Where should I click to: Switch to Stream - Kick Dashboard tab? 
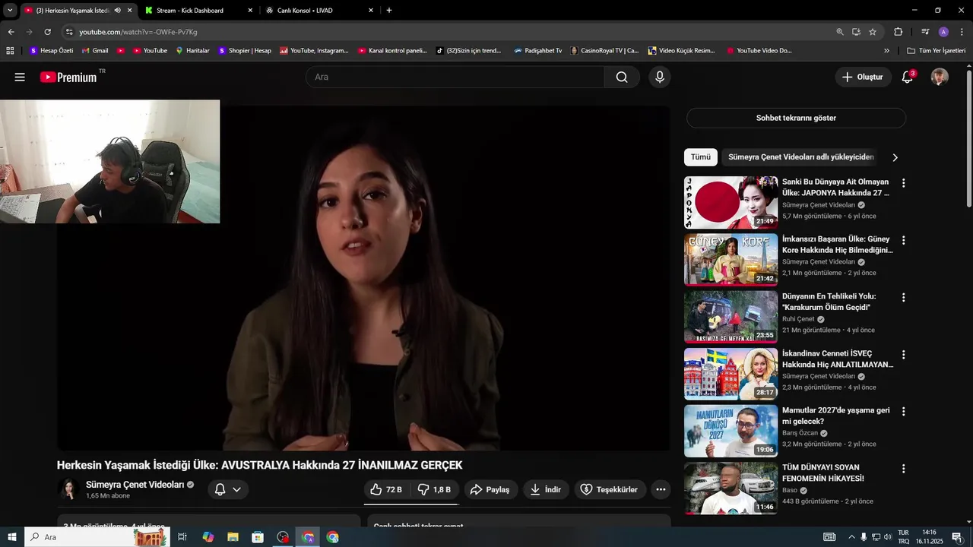(199, 11)
